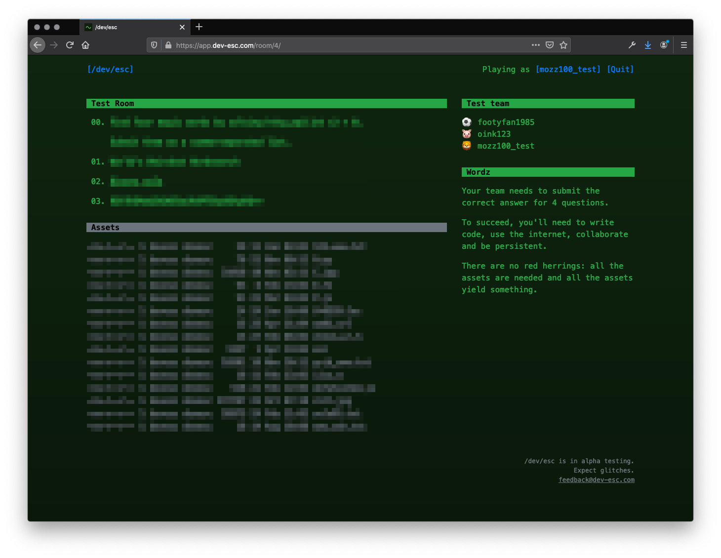This screenshot has height=558, width=721.
Task: Close the /dev/esc tab
Action: coord(182,27)
